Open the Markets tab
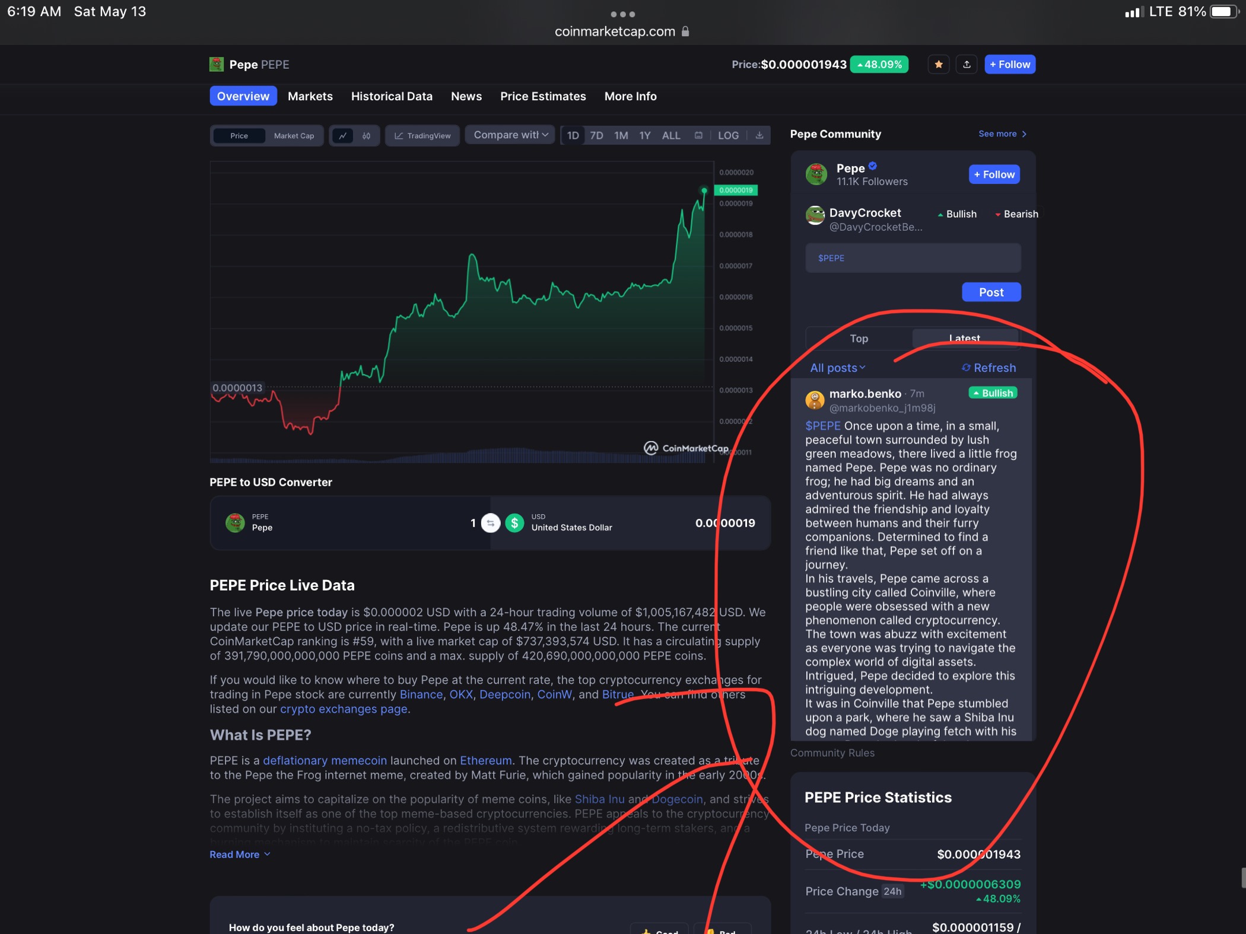The image size is (1246, 934). pos(310,96)
